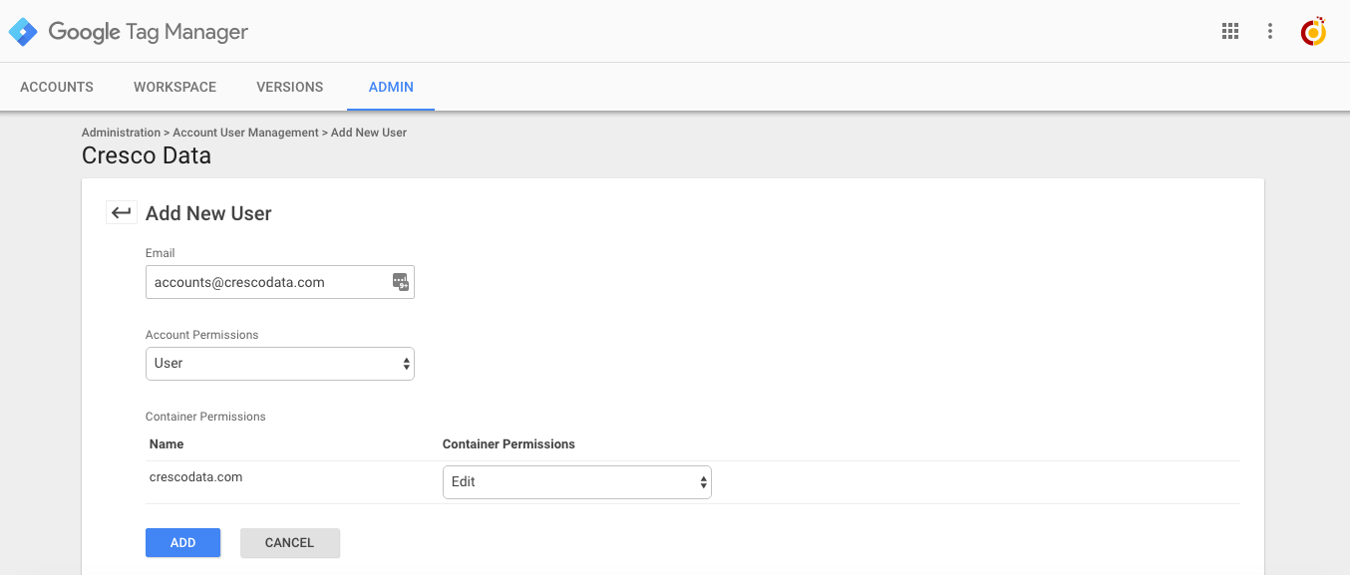The image size is (1350, 575).
Task: Click the Cresco Data account title
Action: click(x=147, y=156)
